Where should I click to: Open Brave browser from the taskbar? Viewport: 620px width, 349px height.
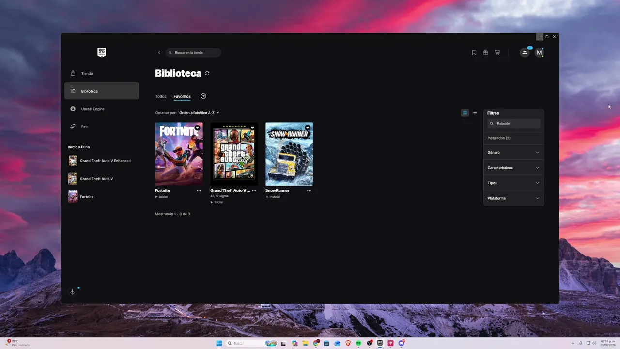tap(348, 343)
